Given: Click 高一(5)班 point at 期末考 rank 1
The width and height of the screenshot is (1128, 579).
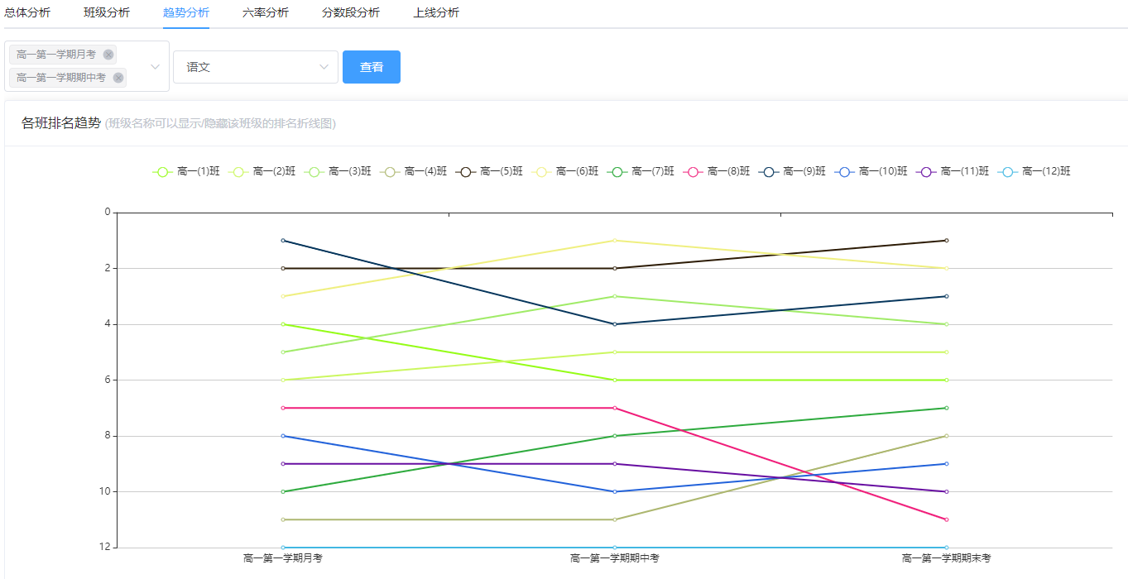Looking at the screenshot, I should click(946, 241).
